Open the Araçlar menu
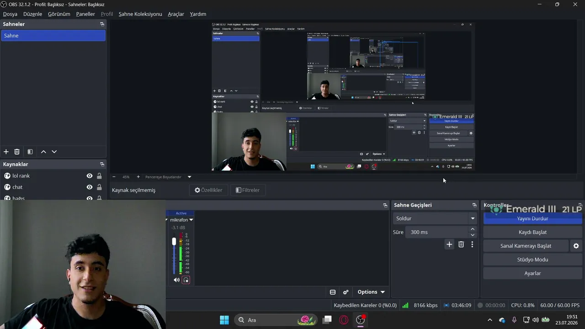The image size is (585, 329). tap(176, 14)
